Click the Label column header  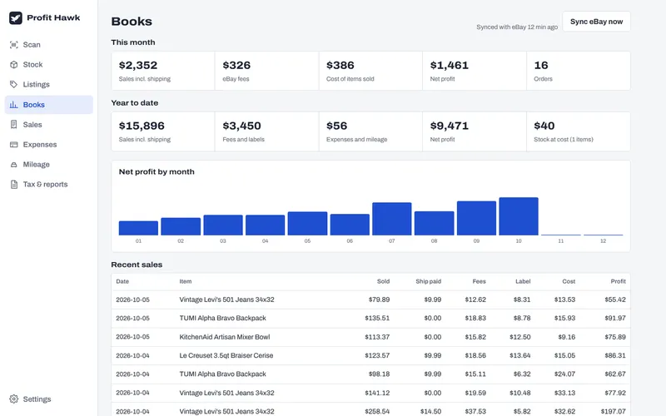click(x=523, y=281)
